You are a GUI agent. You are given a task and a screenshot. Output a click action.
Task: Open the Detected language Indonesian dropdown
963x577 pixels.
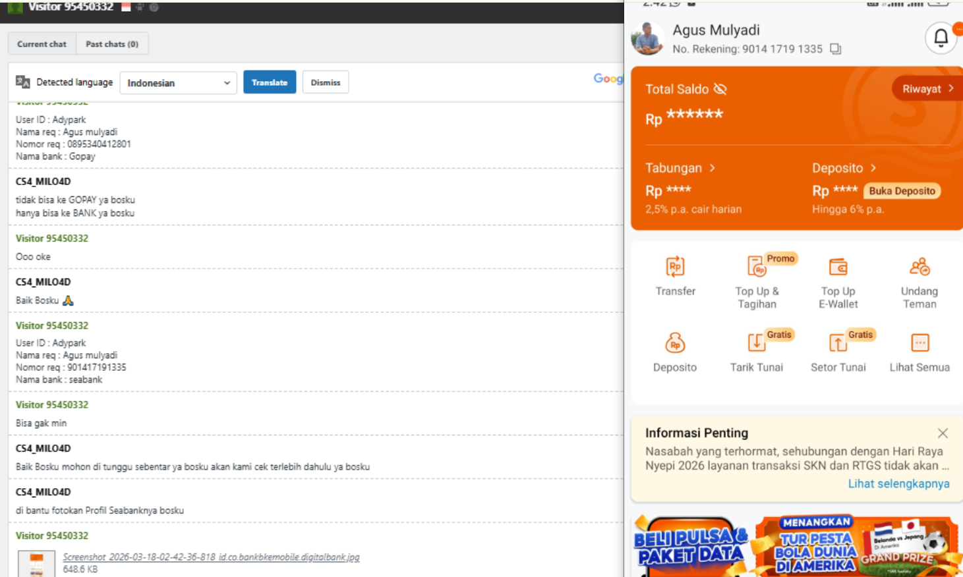click(x=178, y=82)
